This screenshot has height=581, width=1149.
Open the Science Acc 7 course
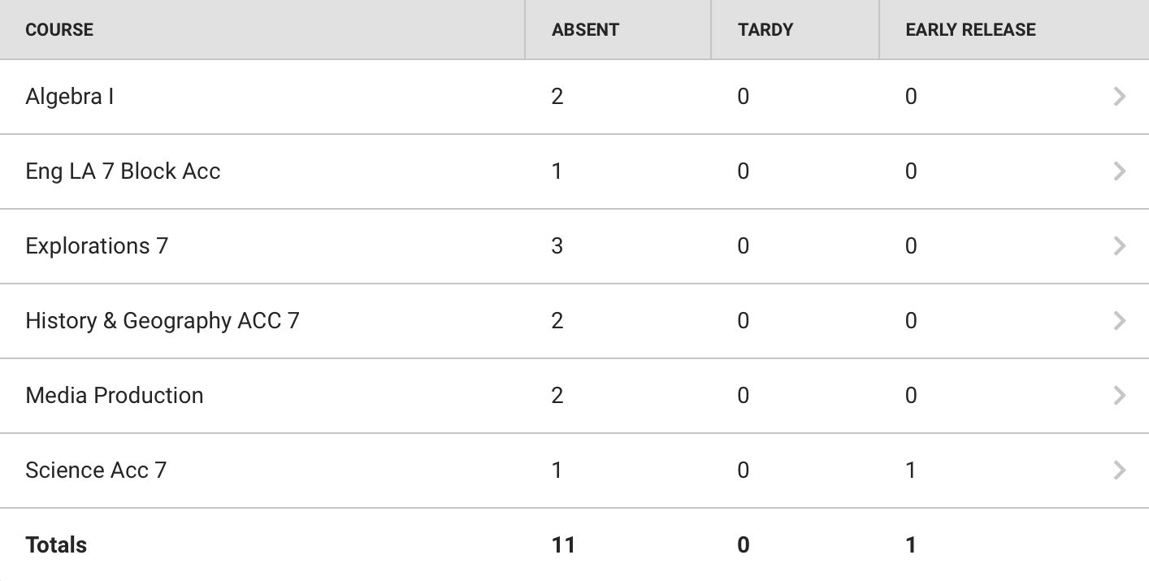pyautogui.click(x=96, y=470)
